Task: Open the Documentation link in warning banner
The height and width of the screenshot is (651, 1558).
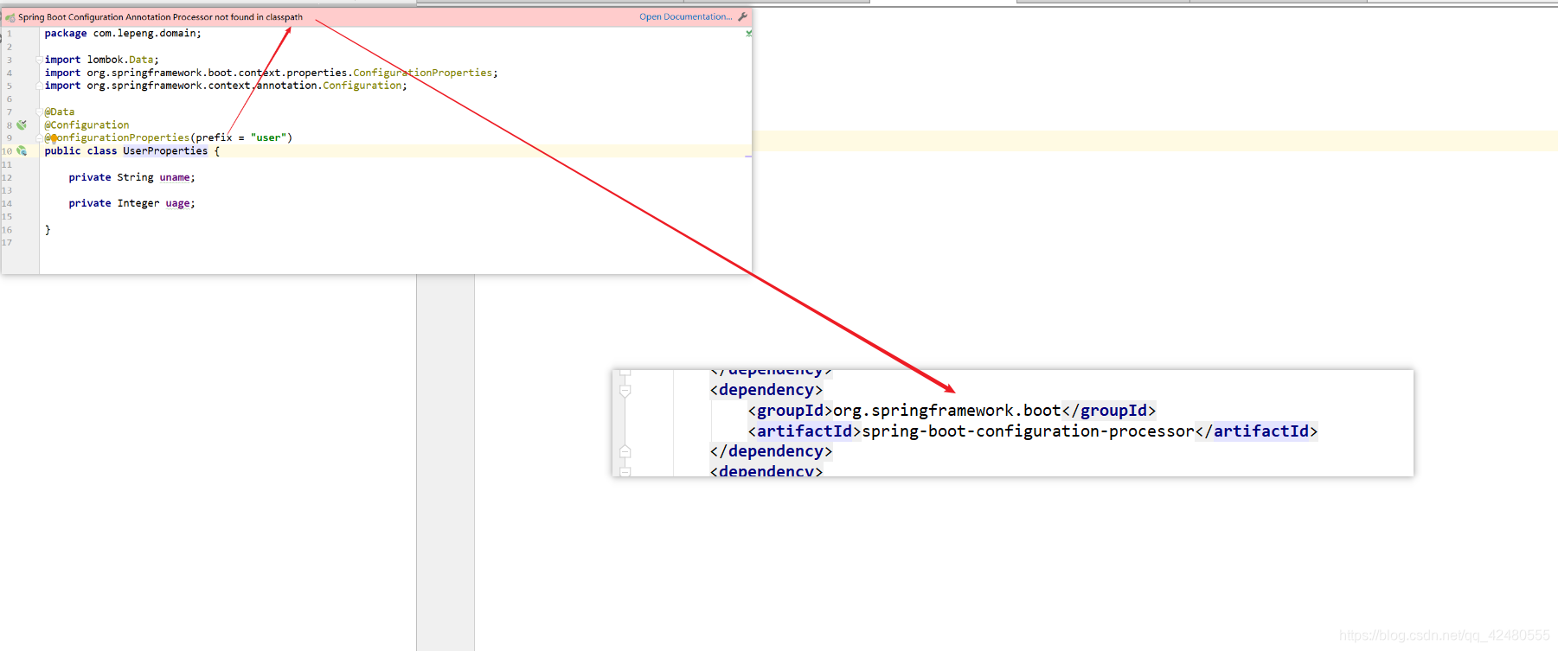Action: coord(685,16)
